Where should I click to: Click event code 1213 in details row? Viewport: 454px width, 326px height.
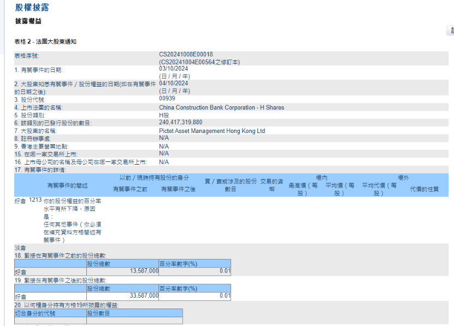[x=35, y=201]
